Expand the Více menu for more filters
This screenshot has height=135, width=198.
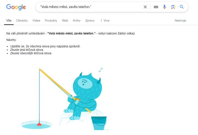[x=105, y=21]
